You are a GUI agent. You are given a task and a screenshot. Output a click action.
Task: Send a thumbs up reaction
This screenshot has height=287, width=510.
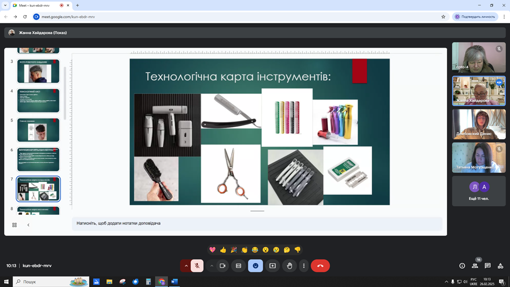(223, 250)
